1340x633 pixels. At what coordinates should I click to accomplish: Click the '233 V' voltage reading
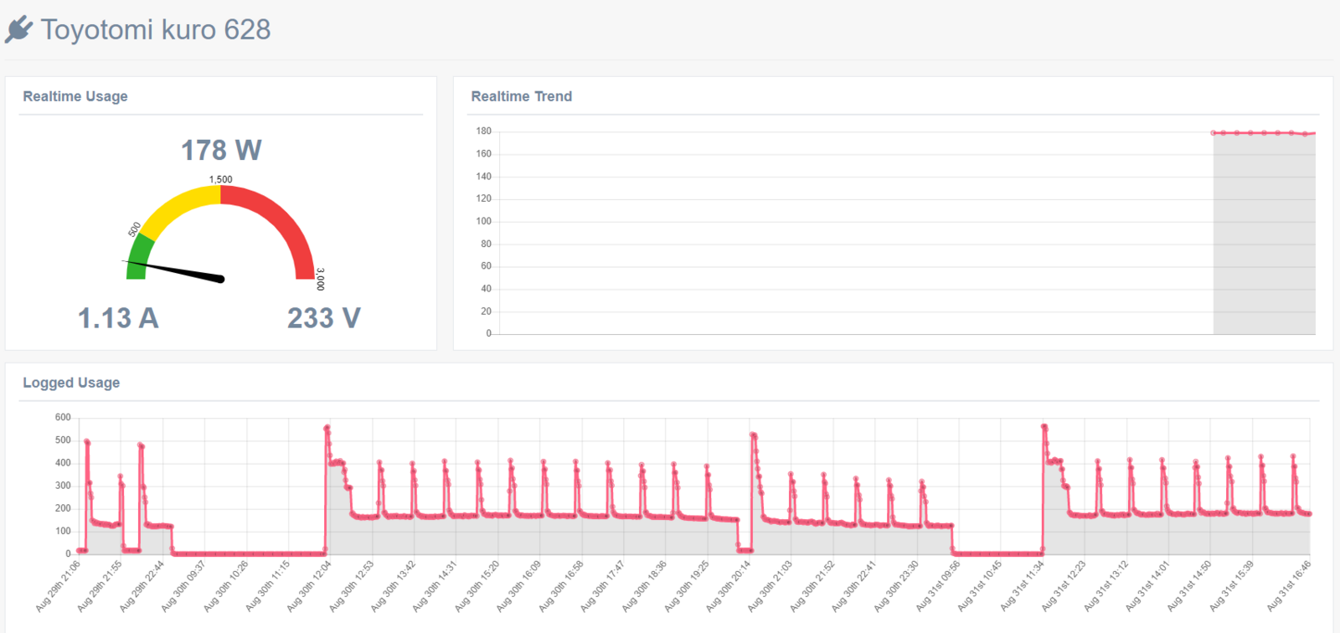click(x=324, y=318)
